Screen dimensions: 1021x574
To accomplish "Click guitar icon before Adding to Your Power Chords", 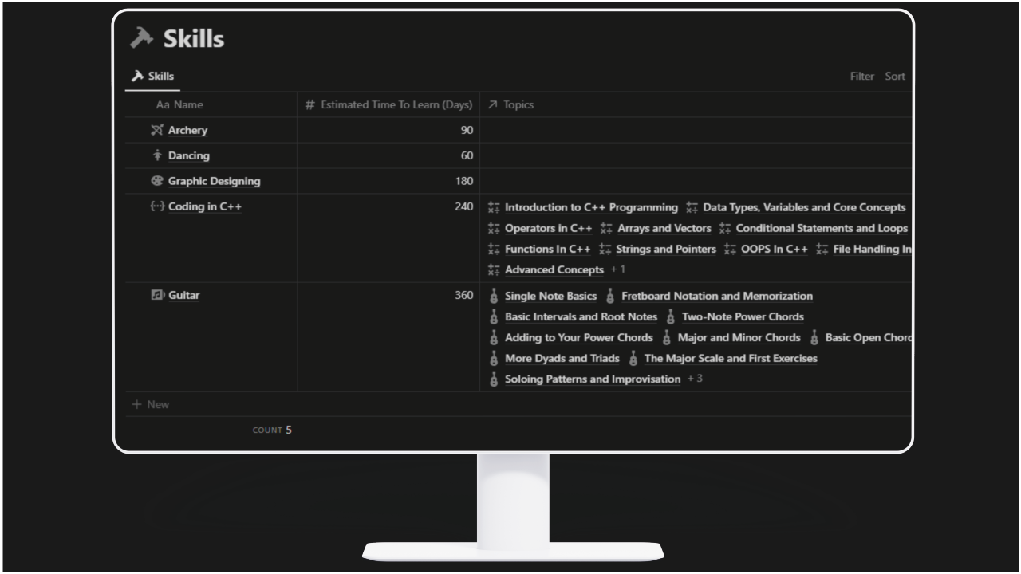I will 494,337.
